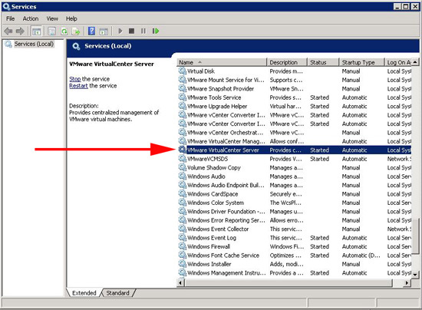Viewport: 422px width, 310px height.
Task: Select the Windows Audio service row
Action: 295,176
